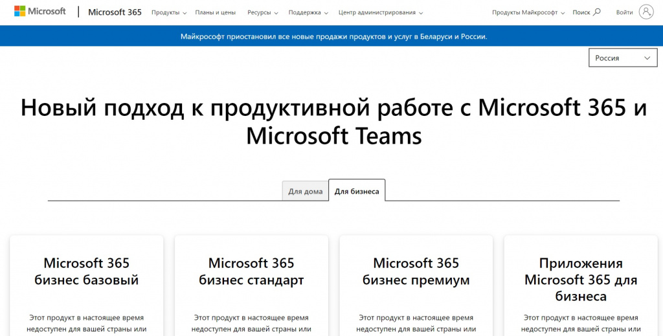This screenshot has height=336, width=663.
Task: Expand the Поддержка menu
Action: tap(308, 13)
